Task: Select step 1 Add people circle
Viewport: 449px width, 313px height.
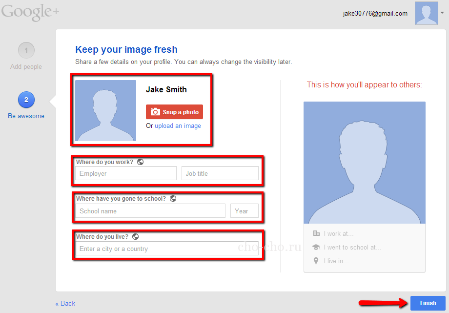Action: point(26,50)
